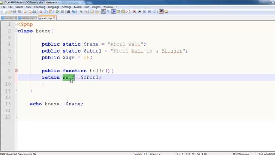Cut selection using the scissors icon
This screenshot has width=275, height=155.
point(41,12)
